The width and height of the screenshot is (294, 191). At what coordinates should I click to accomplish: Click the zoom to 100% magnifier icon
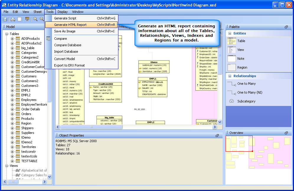35,19
